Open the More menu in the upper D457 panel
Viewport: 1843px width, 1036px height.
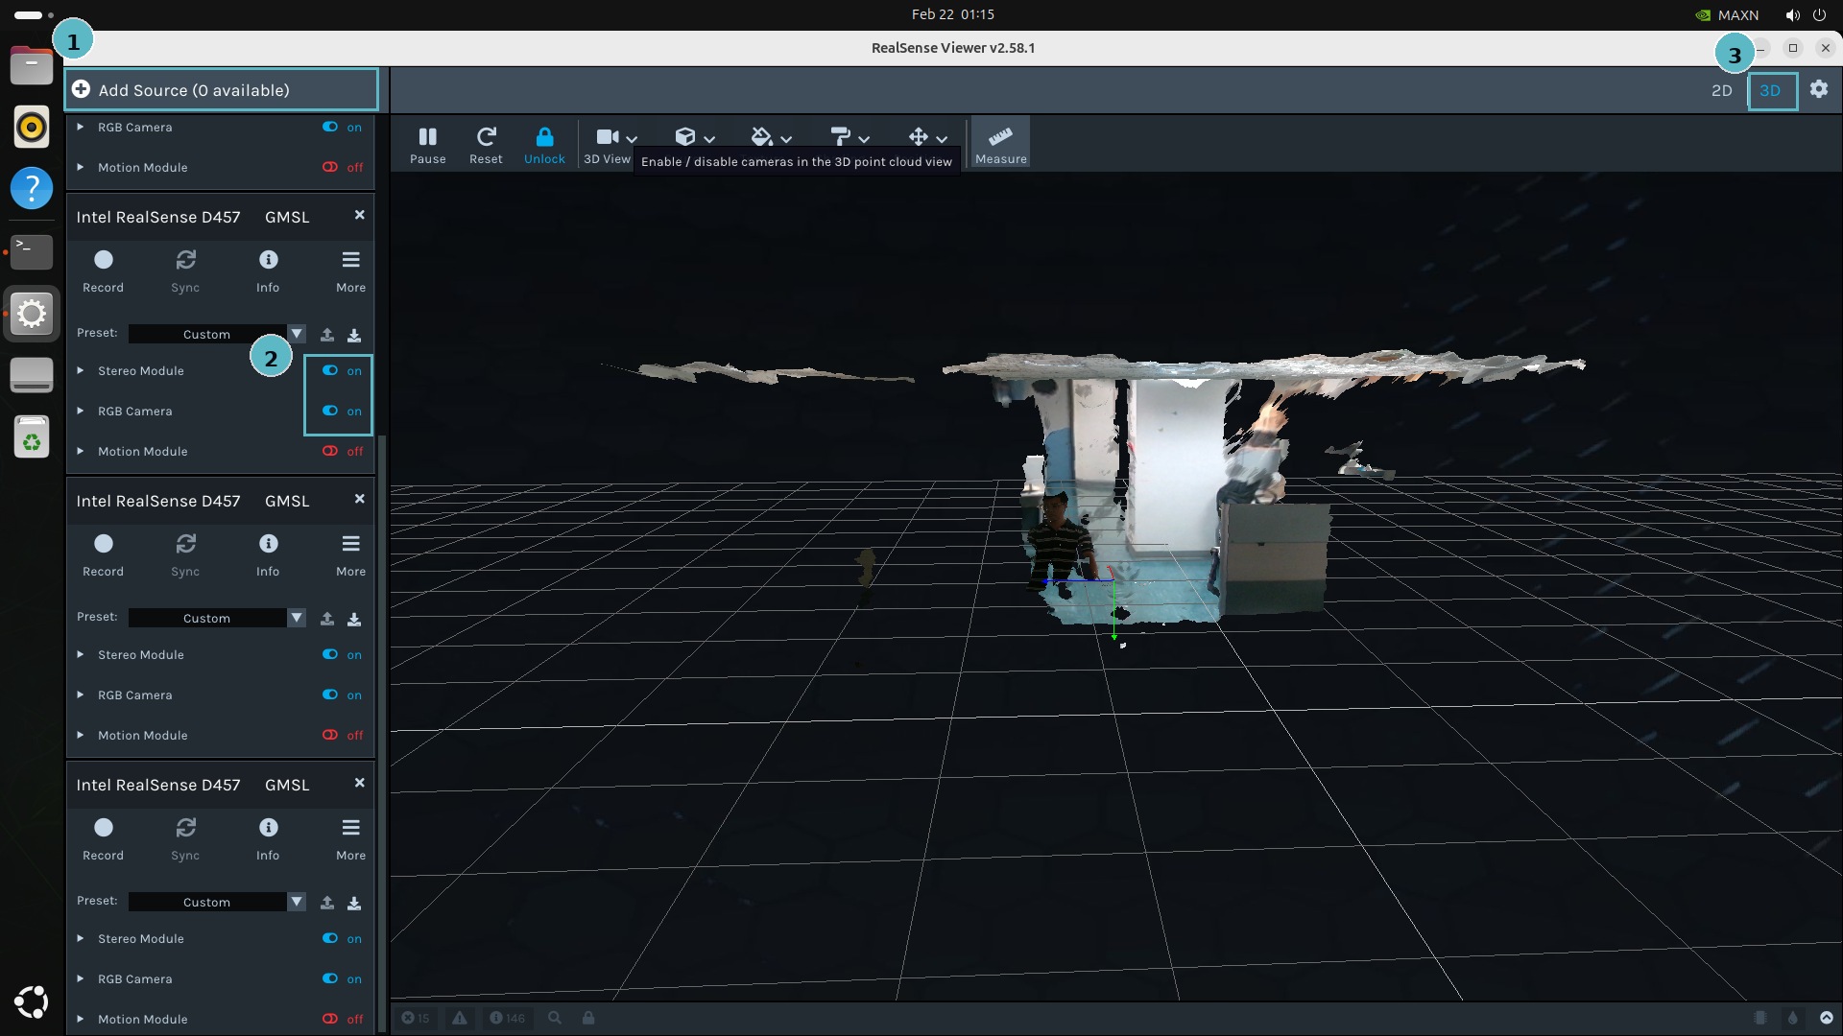point(350,271)
